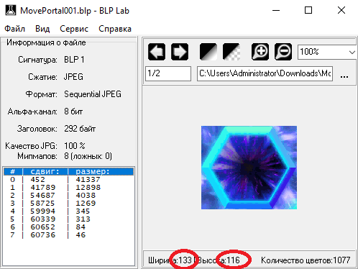Click the zoom out magnifier icon
The width and height of the screenshot is (358, 269).
click(x=283, y=52)
